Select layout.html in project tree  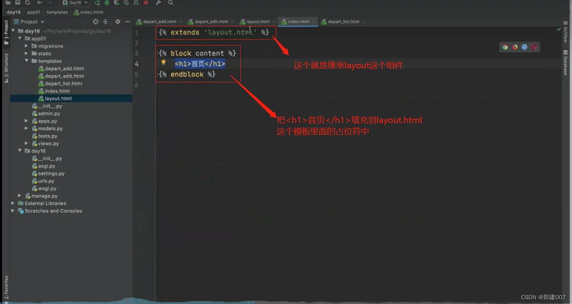tap(55, 99)
